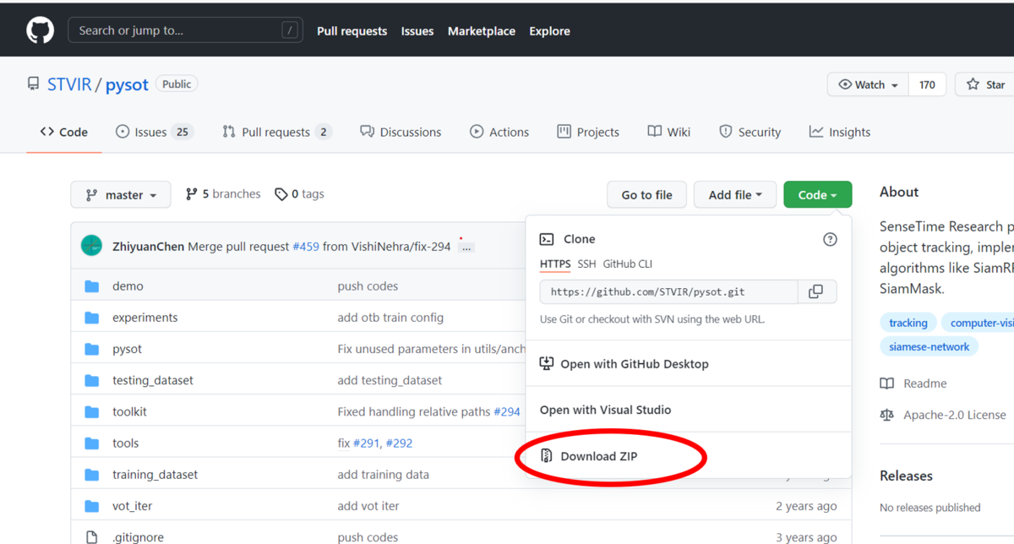1014x544 pixels.
Task: Click the 170 watchers count
Action: [927, 84]
